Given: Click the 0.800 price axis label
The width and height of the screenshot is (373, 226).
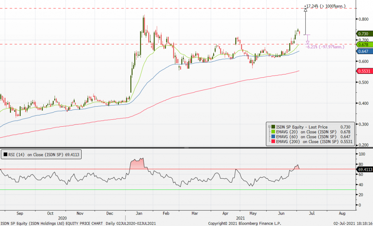Looking at the screenshot, I should tap(364, 19).
